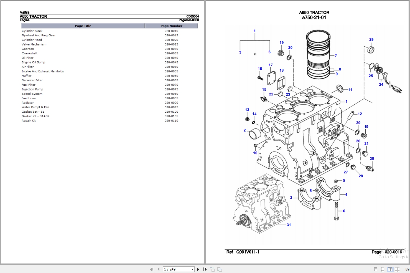Click part number 12 callout in diagram

[x=360, y=114]
